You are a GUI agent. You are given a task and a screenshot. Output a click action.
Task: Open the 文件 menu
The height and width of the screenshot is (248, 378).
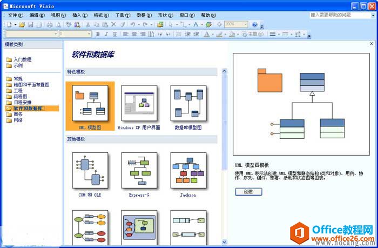click(x=16, y=15)
